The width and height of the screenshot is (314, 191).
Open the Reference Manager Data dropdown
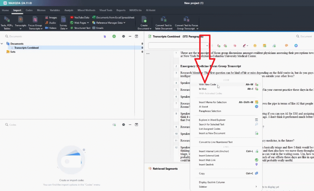coord(124,23)
